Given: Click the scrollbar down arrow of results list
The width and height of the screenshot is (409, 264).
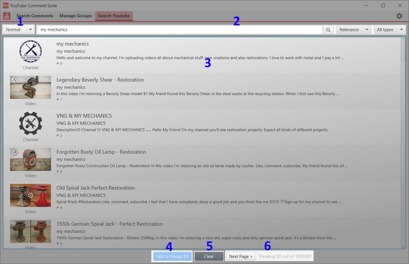Looking at the screenshot, I should click(x=403, y=247).
